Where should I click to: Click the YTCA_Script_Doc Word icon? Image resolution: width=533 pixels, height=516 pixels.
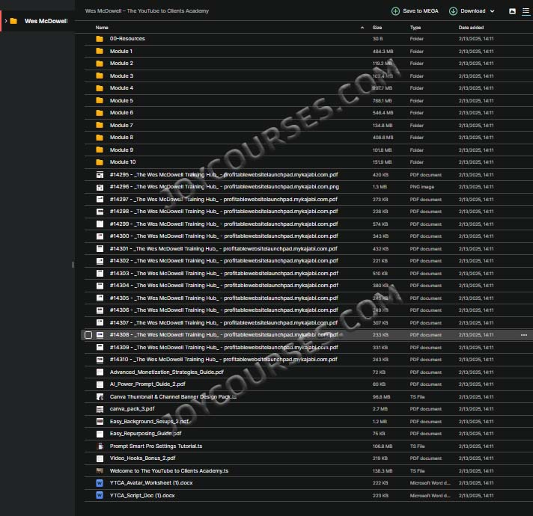[100, 496]
